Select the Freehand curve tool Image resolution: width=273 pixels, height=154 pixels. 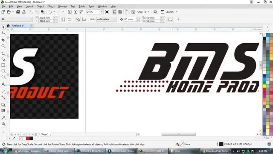click(3, 53)
